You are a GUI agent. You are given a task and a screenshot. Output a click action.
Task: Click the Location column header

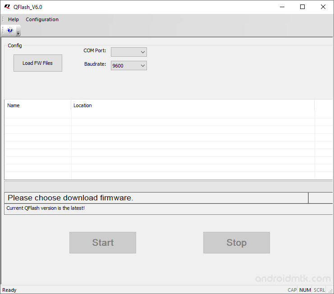(x=192, y=105)
